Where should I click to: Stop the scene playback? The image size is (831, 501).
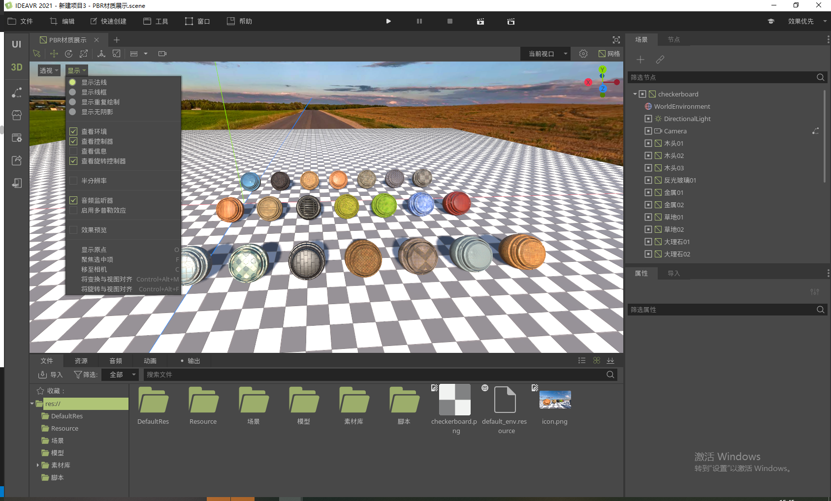point(450,21)
